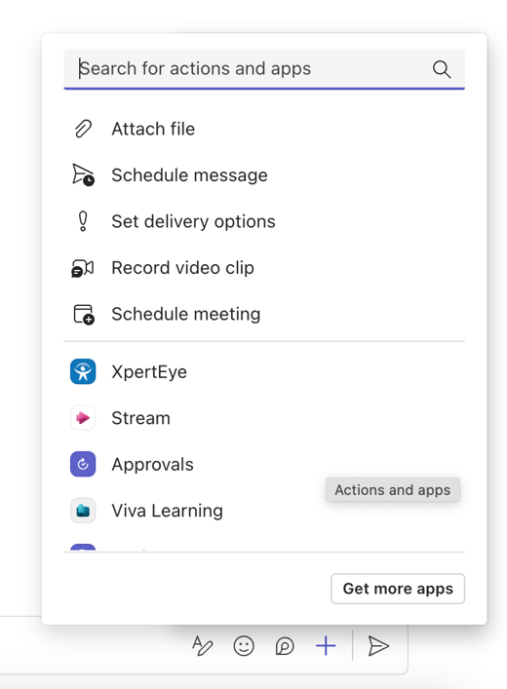Choose the Set delivery options entry
This screenshot has width=507, height=689.
coord(264,221)
